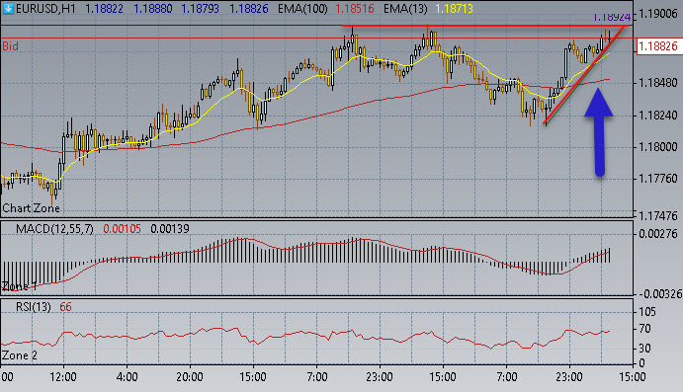This screenshot has height=392, width=683.
Task: Click the yellow 1.18713 EMA(13) value
Action: tap(454, 9)
